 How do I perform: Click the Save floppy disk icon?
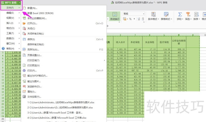pyautogui.click(x=24, y=39)
